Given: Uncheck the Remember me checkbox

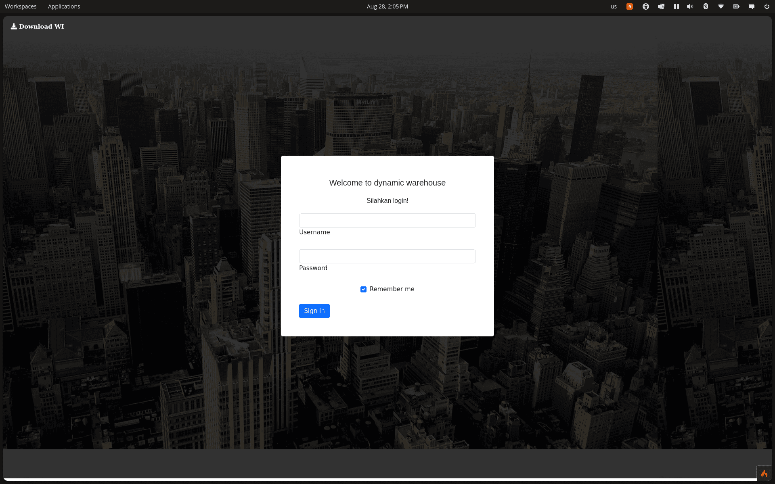Looking at the screenshot, I should click(363, 289).
